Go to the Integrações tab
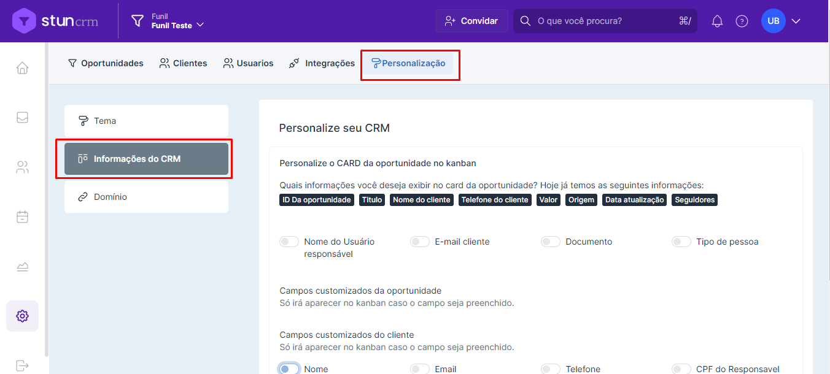Screen dimensions: 830x374 (x=322, y=63)
